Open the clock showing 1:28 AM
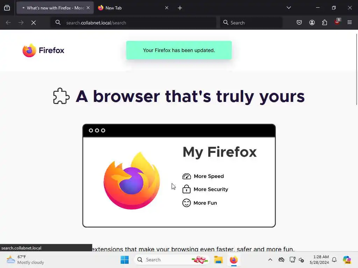Viewport: 358px width, 268px height. pyautogui.click(x=319, y=260)
